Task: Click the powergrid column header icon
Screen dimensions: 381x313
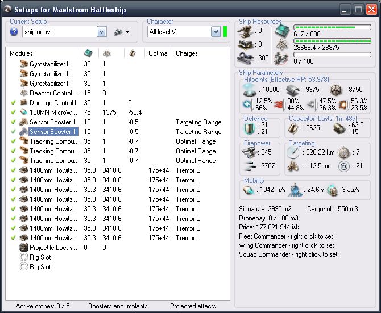Action: pos(106,53)
